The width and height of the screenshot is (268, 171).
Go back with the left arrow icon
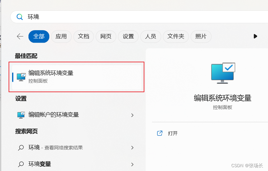(x=20, y=36)
